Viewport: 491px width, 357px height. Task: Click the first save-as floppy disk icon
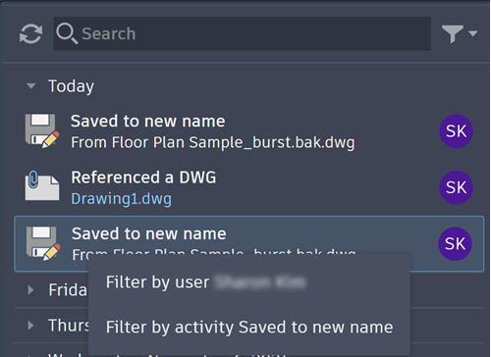[42, 130]
